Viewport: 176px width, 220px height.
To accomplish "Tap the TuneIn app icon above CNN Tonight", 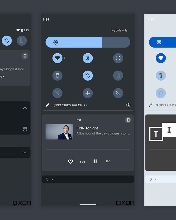I will (79, 120).
